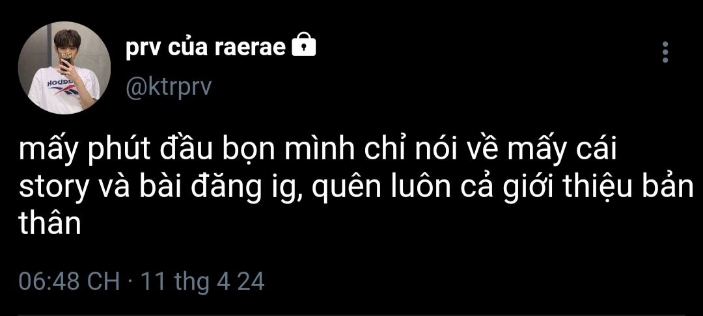Click the word "thân" on the last line
703x316 pixels.
click(x=49, y=224)
